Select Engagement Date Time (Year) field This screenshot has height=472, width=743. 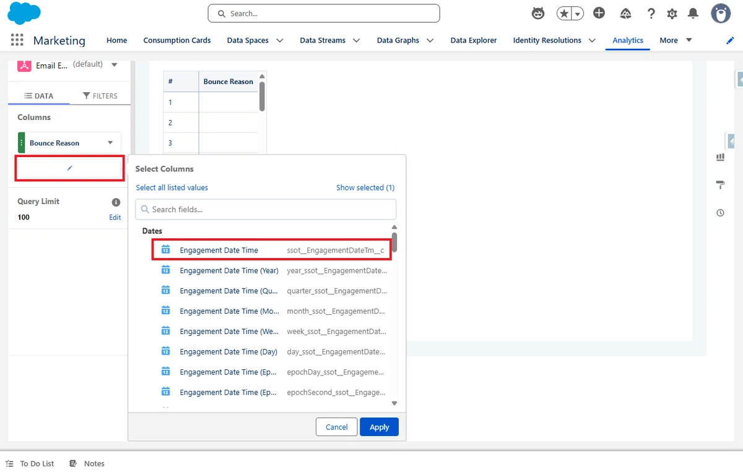tap(272, 270)
